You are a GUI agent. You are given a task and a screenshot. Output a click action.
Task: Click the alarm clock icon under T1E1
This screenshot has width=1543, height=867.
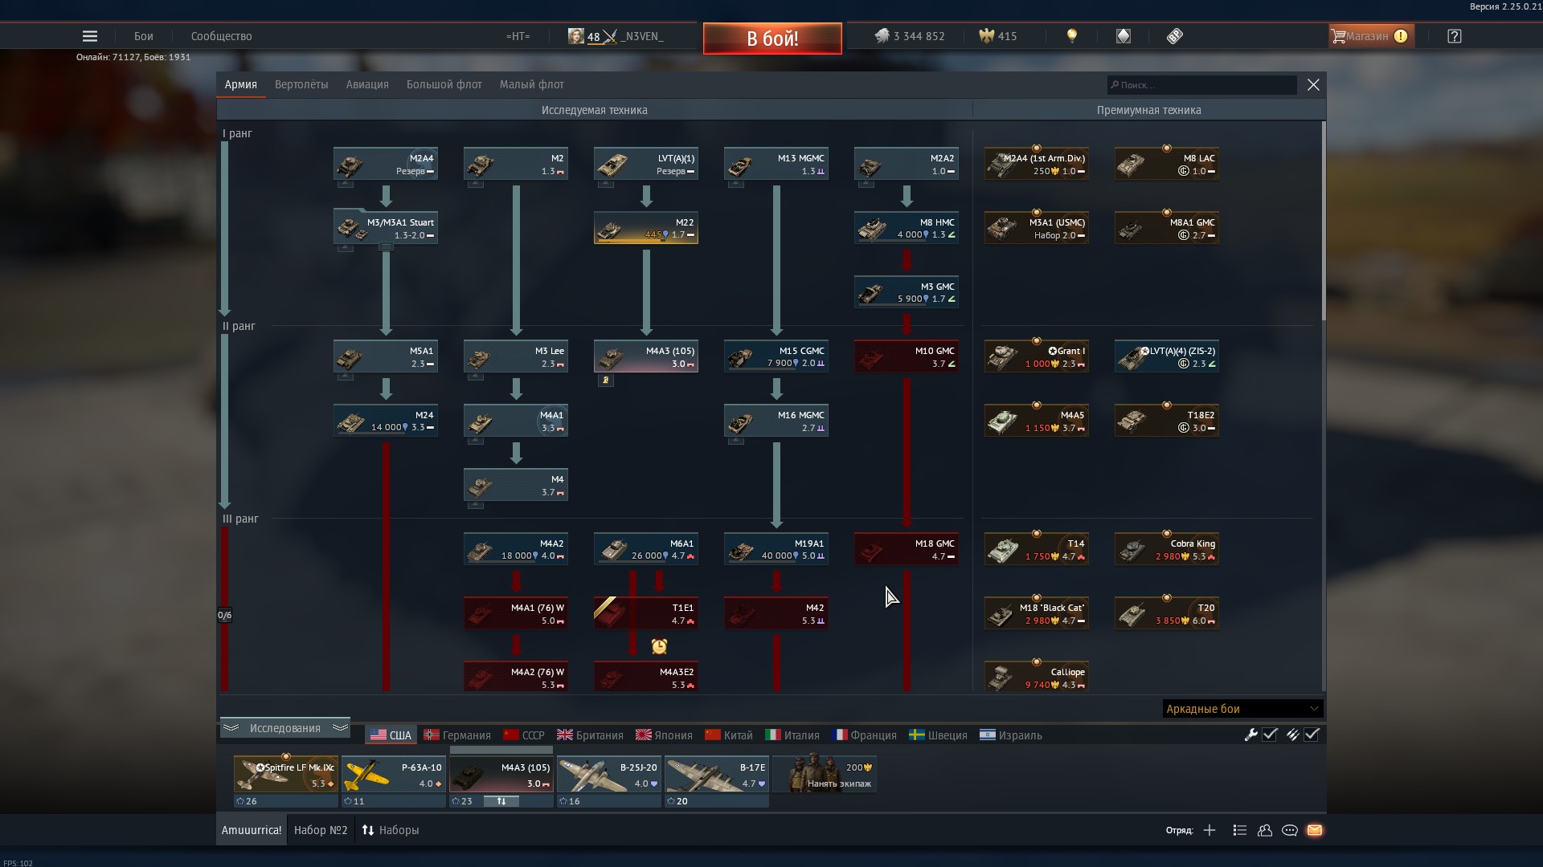tap(659, 646)
